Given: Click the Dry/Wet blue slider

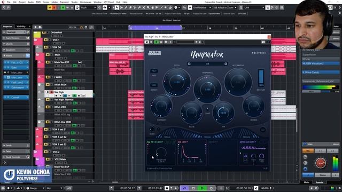Looking at the screenshot, I should click(261, 76).
